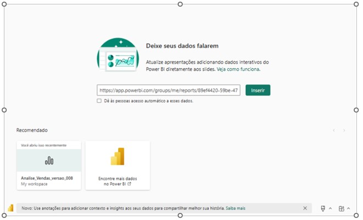
Task: Click the Power BI logo in bottom bar
Action: tap(10, 208)
